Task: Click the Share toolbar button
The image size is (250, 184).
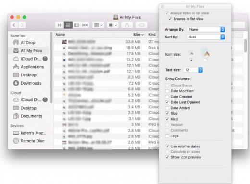Action: (x=127, y=25)
